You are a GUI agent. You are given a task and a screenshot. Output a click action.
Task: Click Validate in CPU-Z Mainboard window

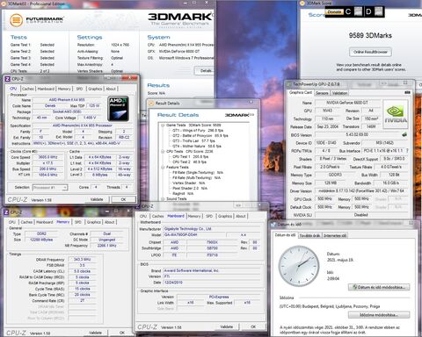(226, 326)
